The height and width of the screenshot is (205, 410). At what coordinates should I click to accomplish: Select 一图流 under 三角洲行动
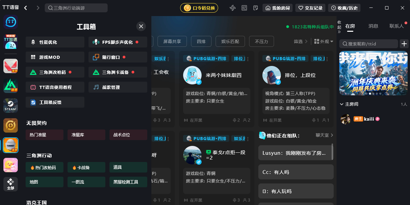(86, 182)
